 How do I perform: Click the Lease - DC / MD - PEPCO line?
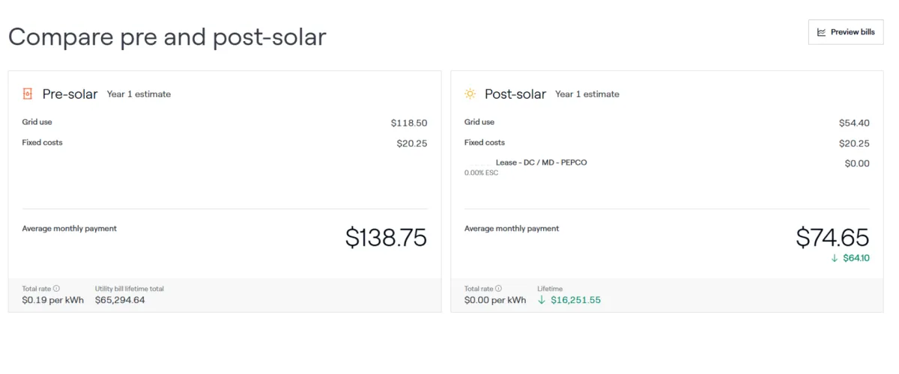coord(541,162)
